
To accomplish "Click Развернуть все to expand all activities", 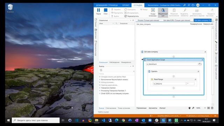I will (x=196, y=24).
